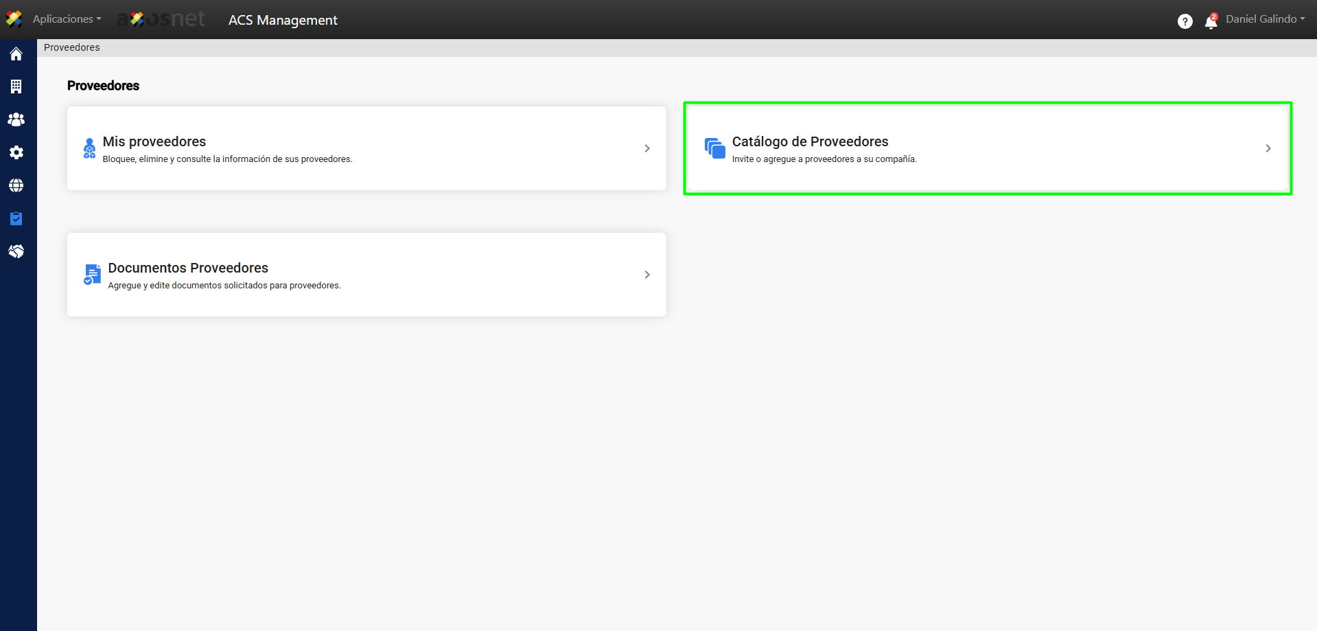Screen dimensions: 1317x631
Task: Click the chevron on Catálogo de Proveedores card
Action: coord(1268,148)
